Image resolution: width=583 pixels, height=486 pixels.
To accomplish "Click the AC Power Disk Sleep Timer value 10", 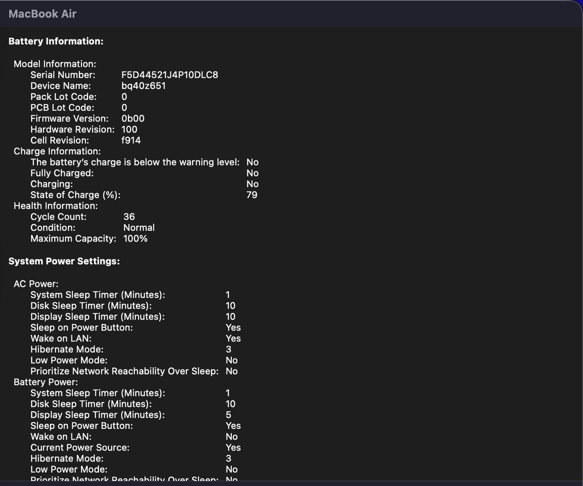I will [x=230, y=306].
